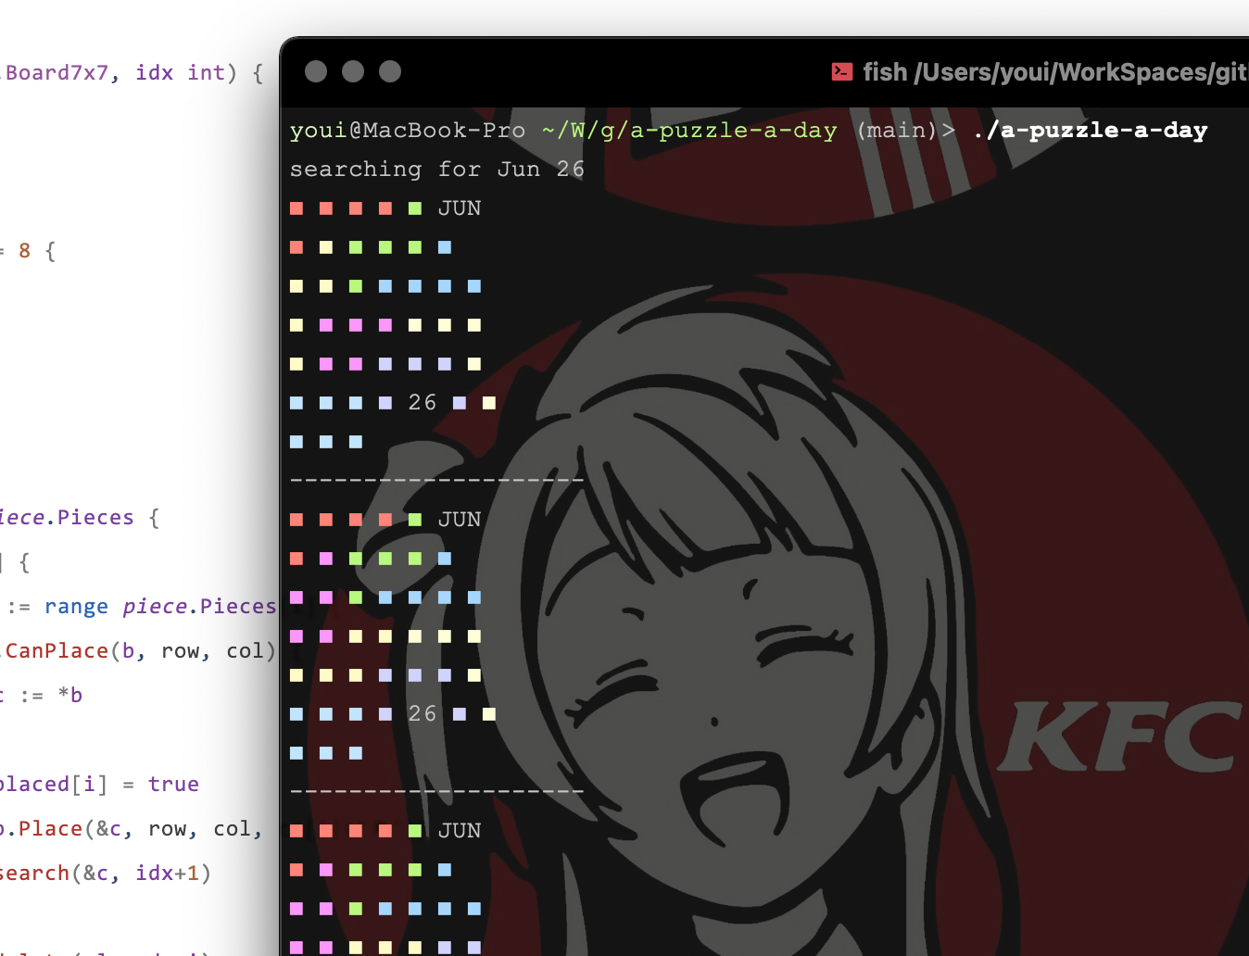The height and width of the screenshot is (956, 1249).
Task: Click '= 8 {' code line in editor
Action: tap(28, 251)
